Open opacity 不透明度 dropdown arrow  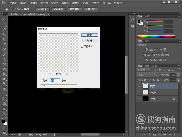pos(178,75)
